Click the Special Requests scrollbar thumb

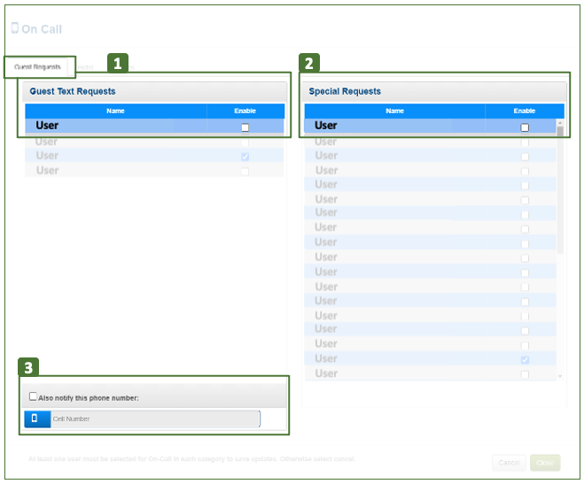point(559,133)
